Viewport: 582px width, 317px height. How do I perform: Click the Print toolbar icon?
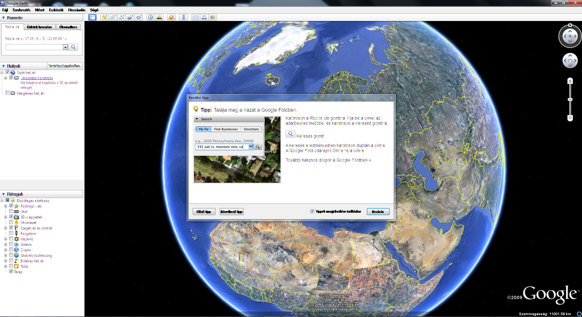(x=204, y=17)
